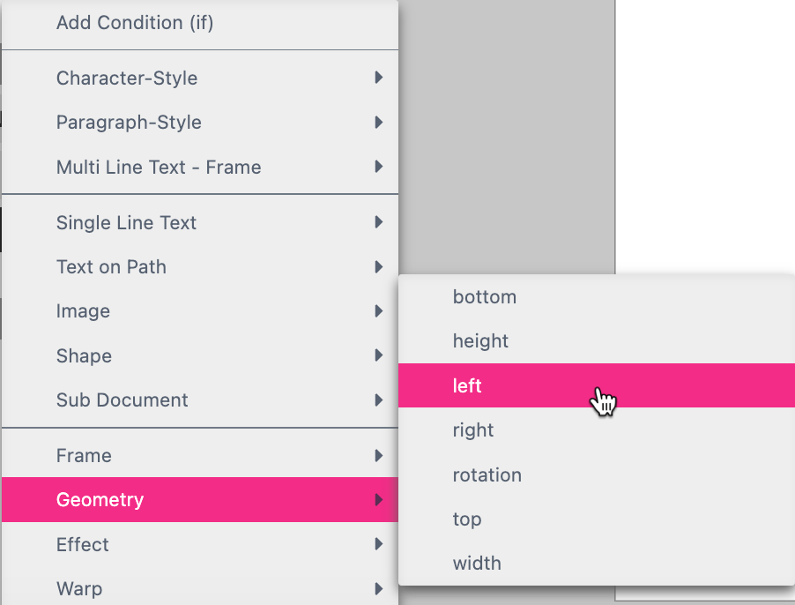Open the Frame submenu

click(x=200, y=455)
